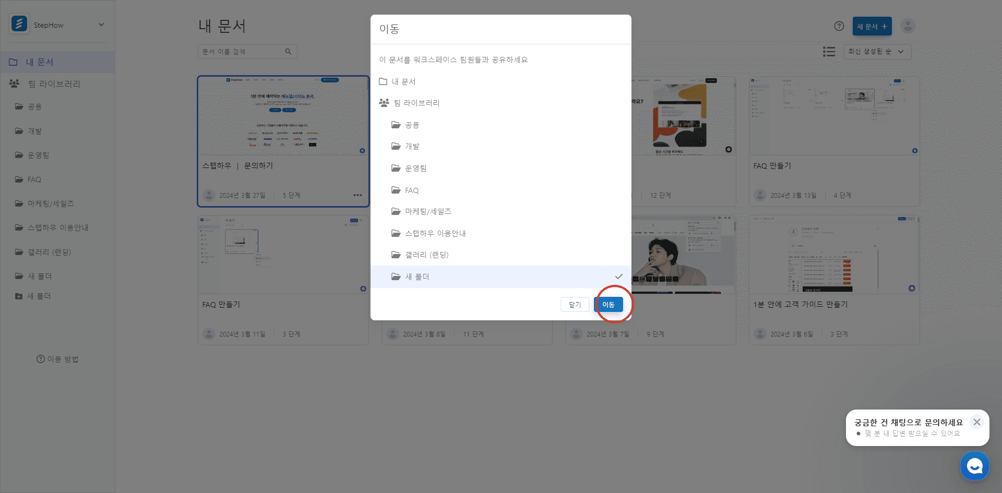Open the chat launcher bubble icon
This screenshot has height=493, width=1002.
[x=974, y=466]
